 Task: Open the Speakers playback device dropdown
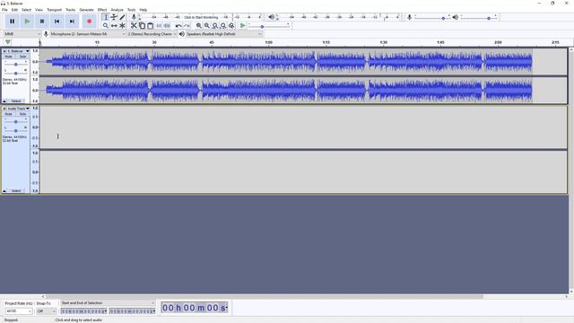coord(224,34)
